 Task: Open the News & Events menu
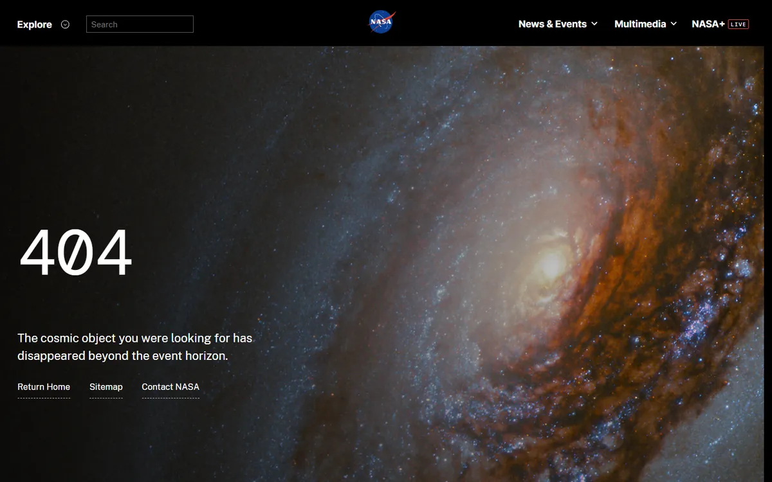[x=553, y=24]
